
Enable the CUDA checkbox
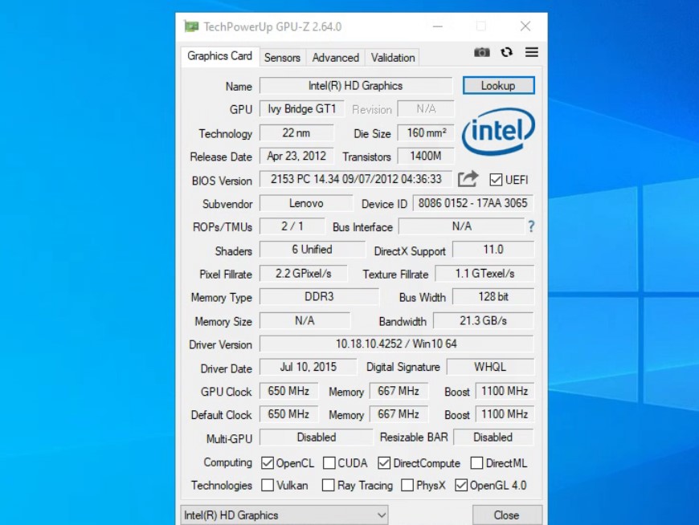(x=329, y=463)
